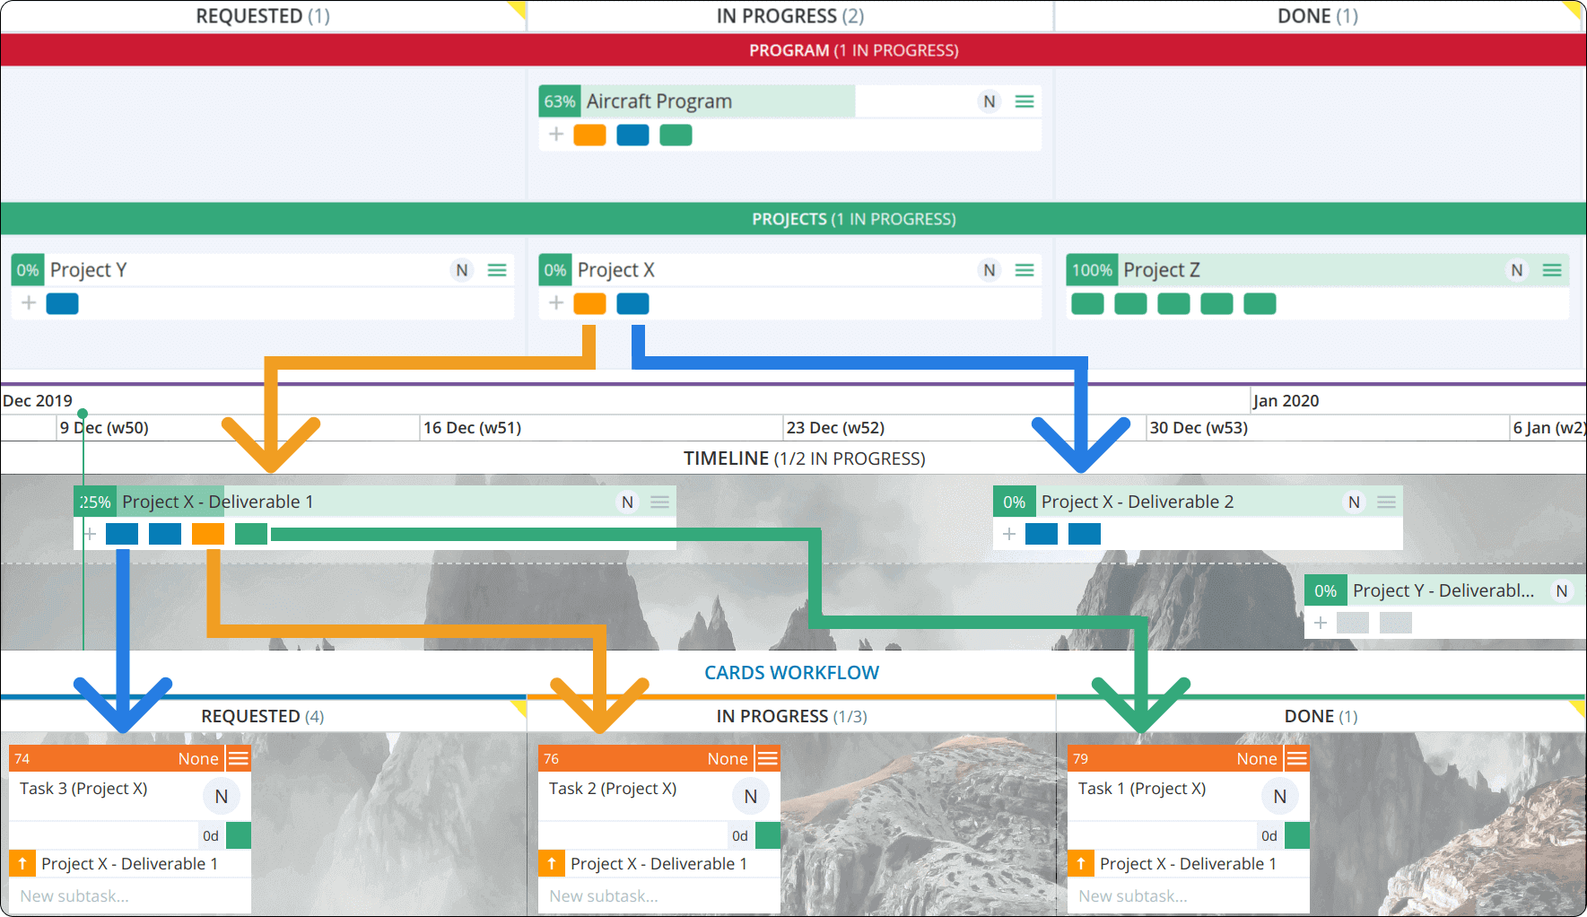1587x917 pixels.
Task: Add subtask on Project X - Deliverable 2
Action: coord(1009,534)
